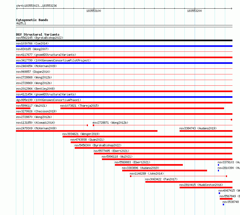Select the nsv3379103 variant label
The height and width of the screenshot is (215, 240).
tap(229, 162)
